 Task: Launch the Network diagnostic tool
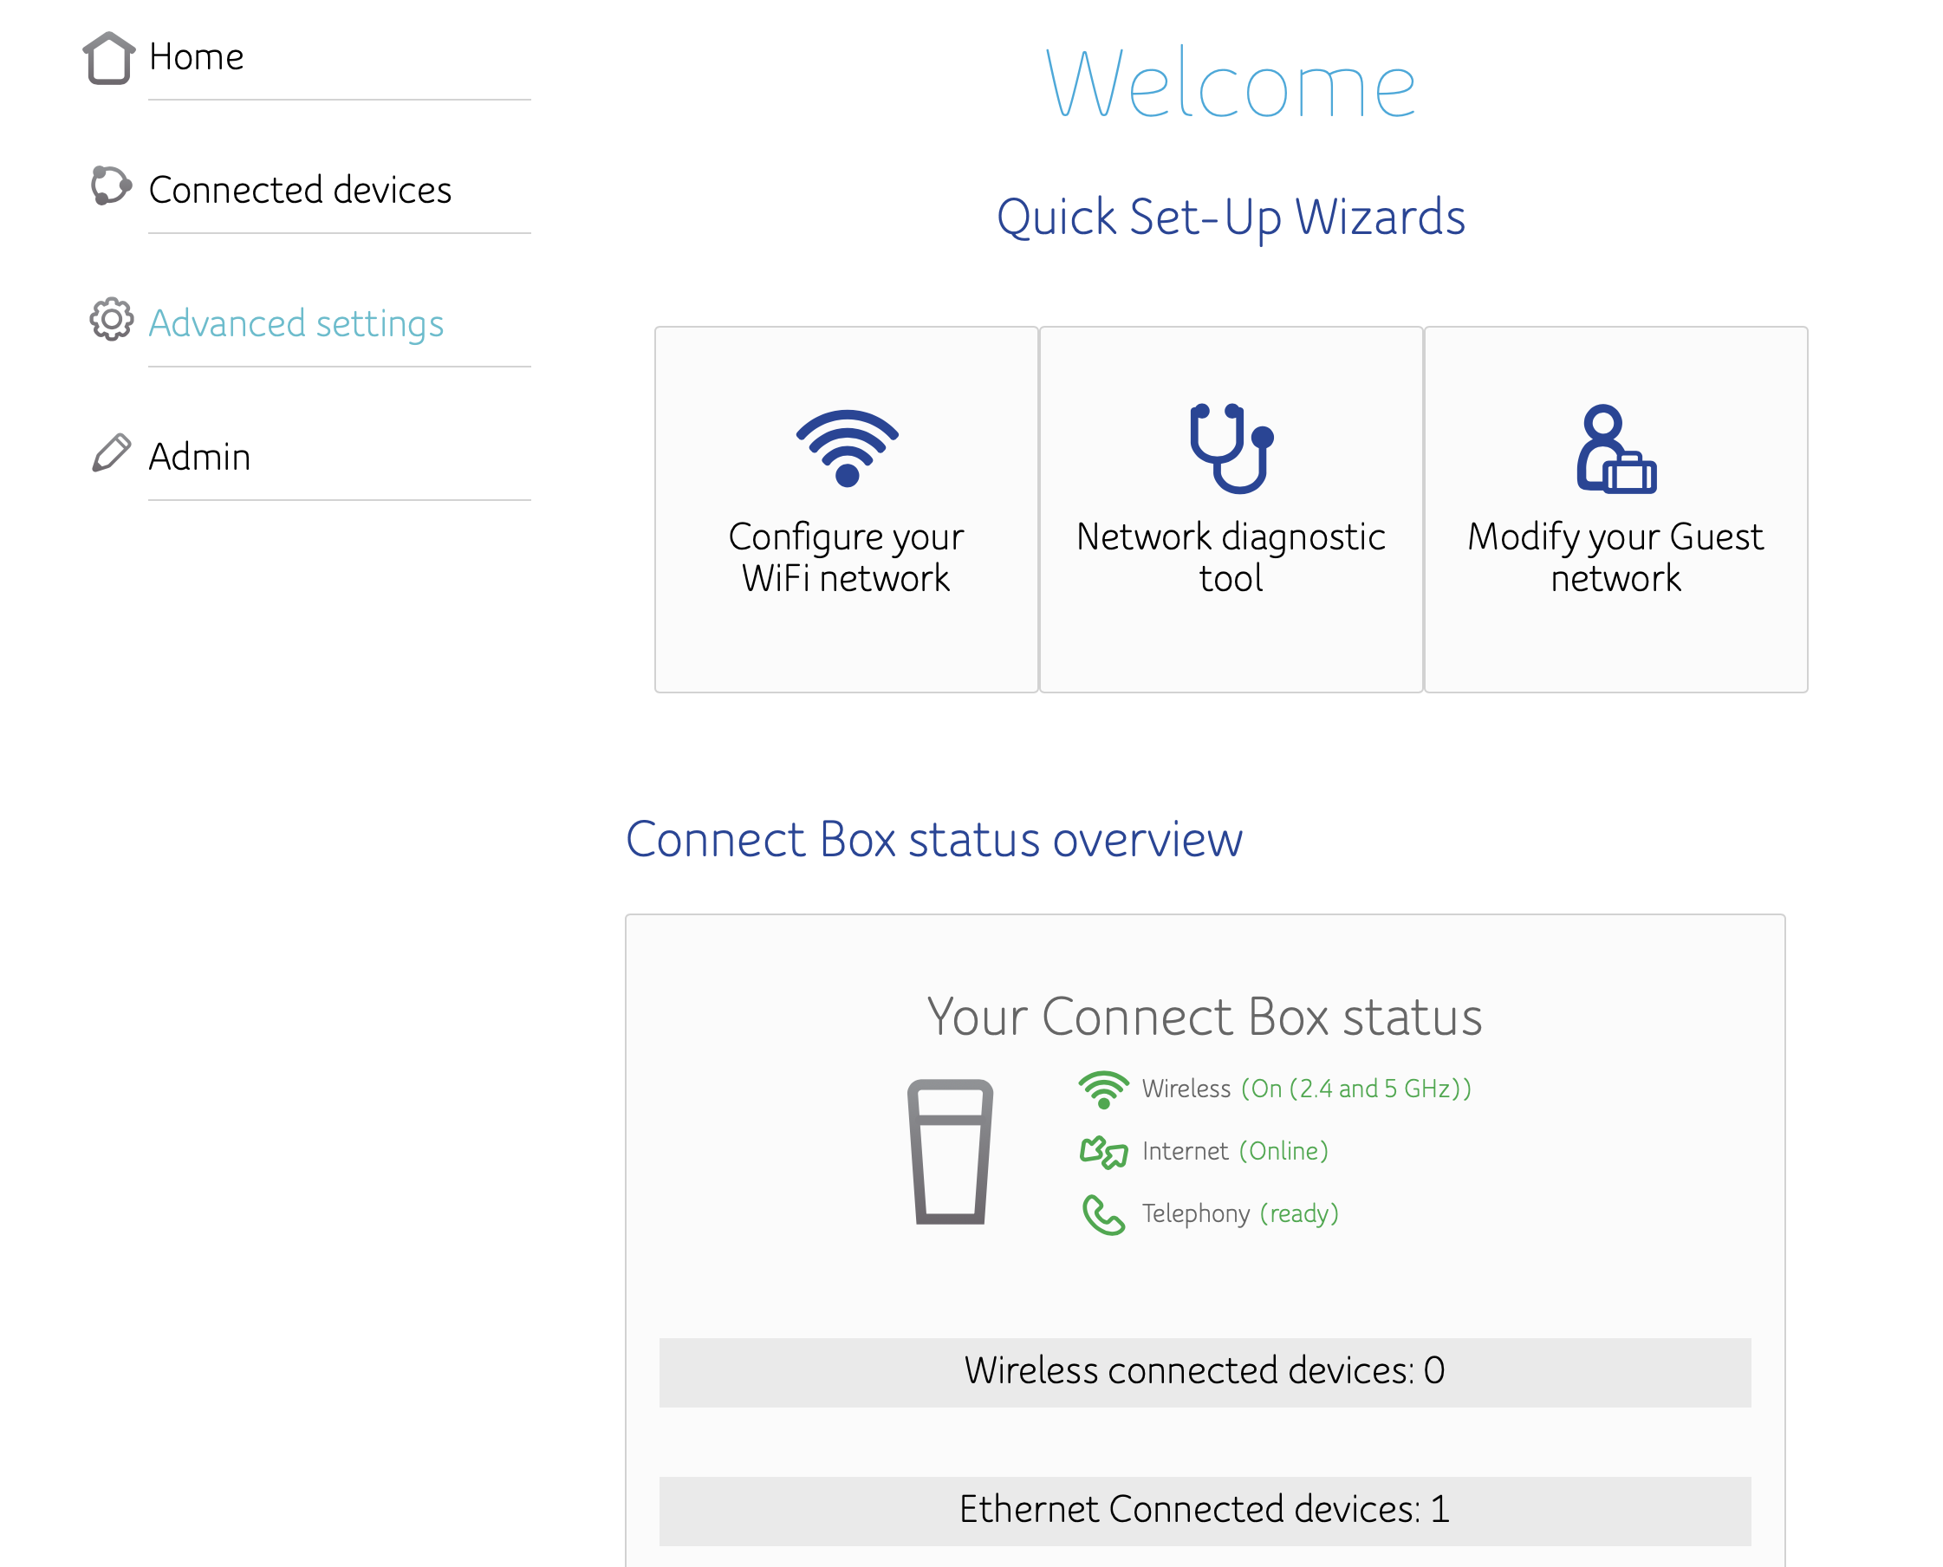pyautogui.click(x=1230, y=557)
